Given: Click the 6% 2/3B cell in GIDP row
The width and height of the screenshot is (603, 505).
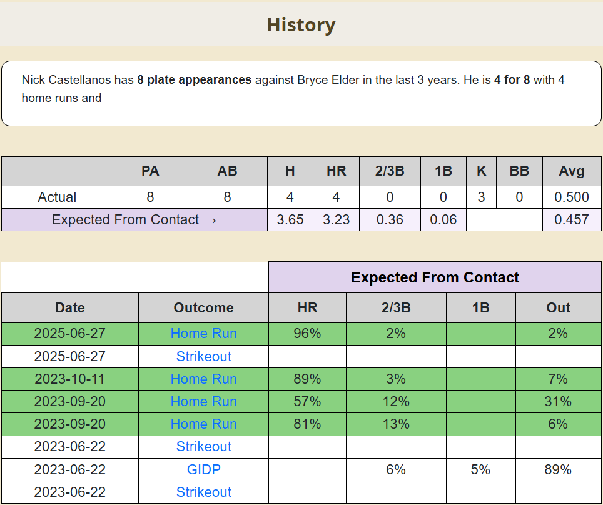Looking at the screenshot, I should coord(396,469).
